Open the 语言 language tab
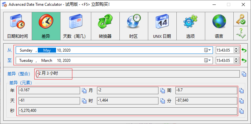Viewport: 251px width, 124px height. 219,26
